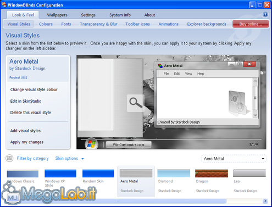The image size is (272, 207).
Task: Open the Aero Metal skin combo box
Action: (234, 159)
